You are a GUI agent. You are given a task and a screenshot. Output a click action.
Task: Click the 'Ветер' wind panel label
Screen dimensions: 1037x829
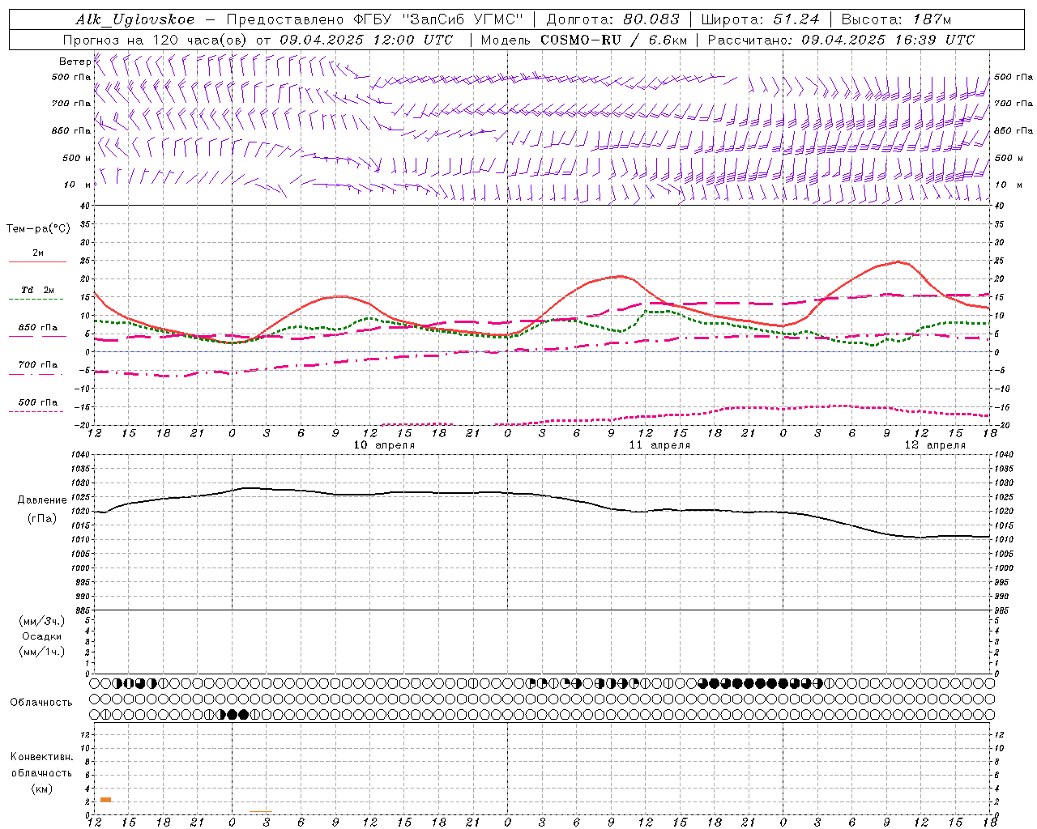pos(75,62)
